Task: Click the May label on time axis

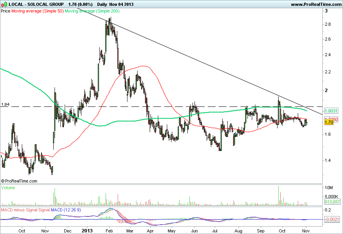Action: pyautogui.click(x=171, y=231)
